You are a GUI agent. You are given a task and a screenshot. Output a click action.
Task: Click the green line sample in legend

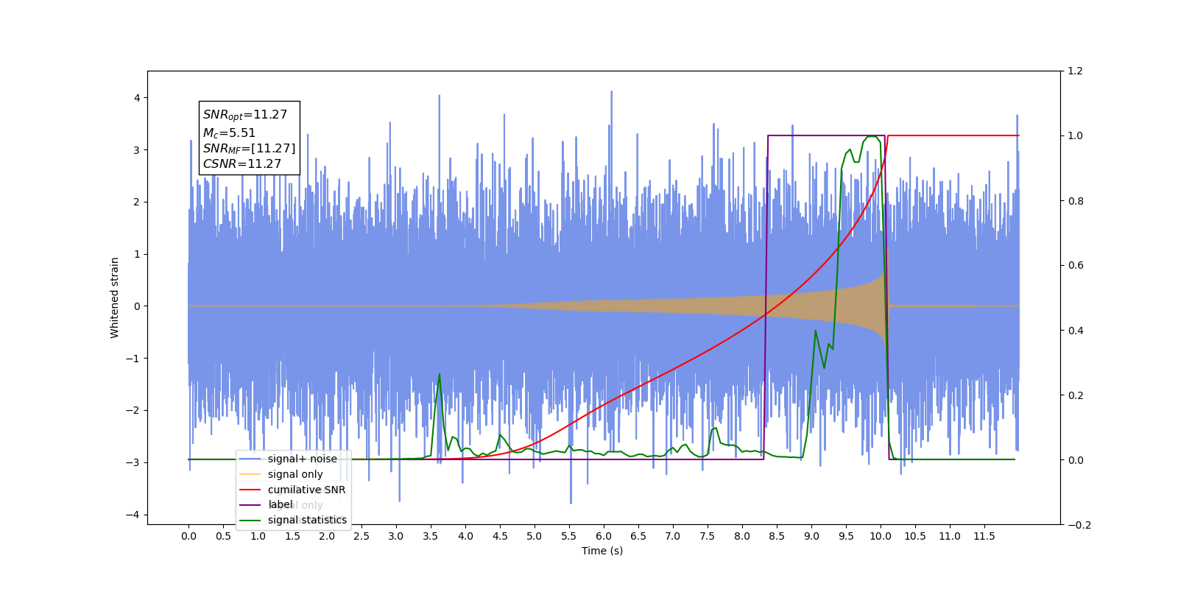pos(250,521)
